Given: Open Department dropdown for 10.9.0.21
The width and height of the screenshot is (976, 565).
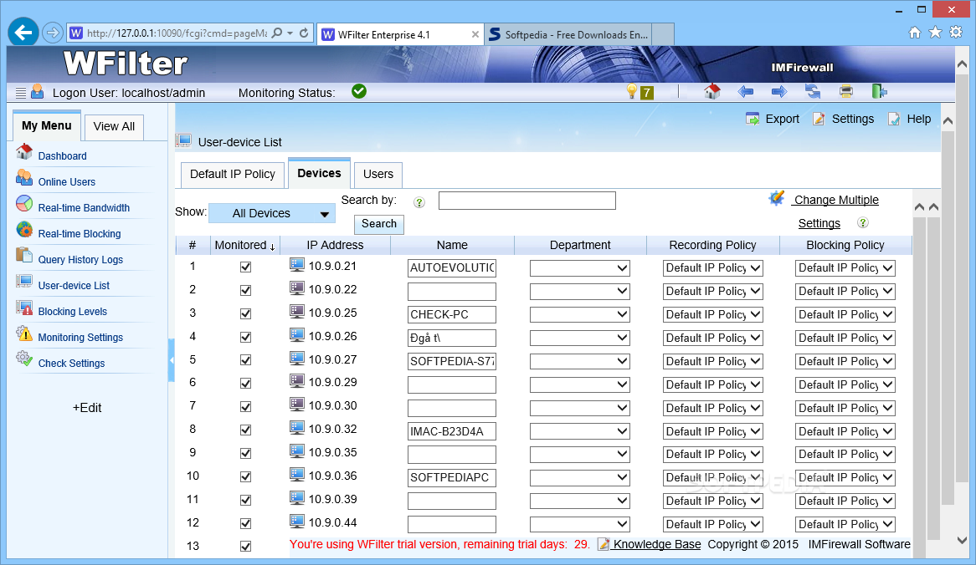Looking at the screenshot, I should (579, 268).
